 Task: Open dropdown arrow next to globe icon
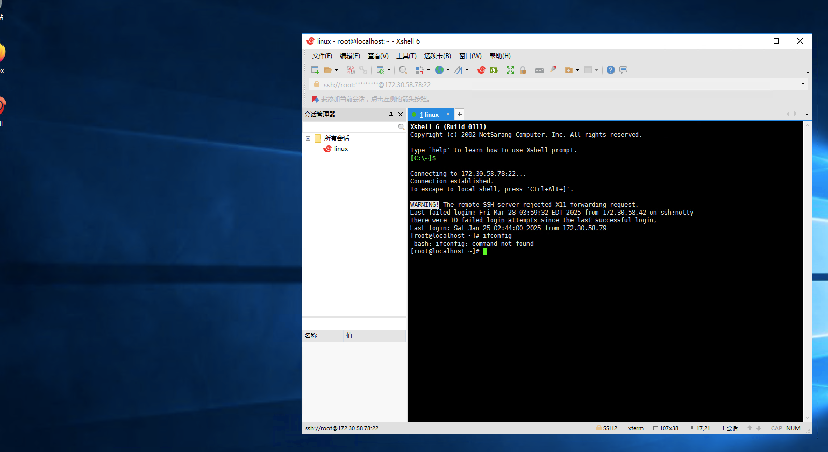coord(448,70)
